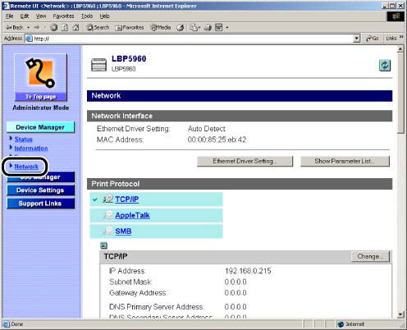
Task: Open the Help menu
Action: pos(104,16)
